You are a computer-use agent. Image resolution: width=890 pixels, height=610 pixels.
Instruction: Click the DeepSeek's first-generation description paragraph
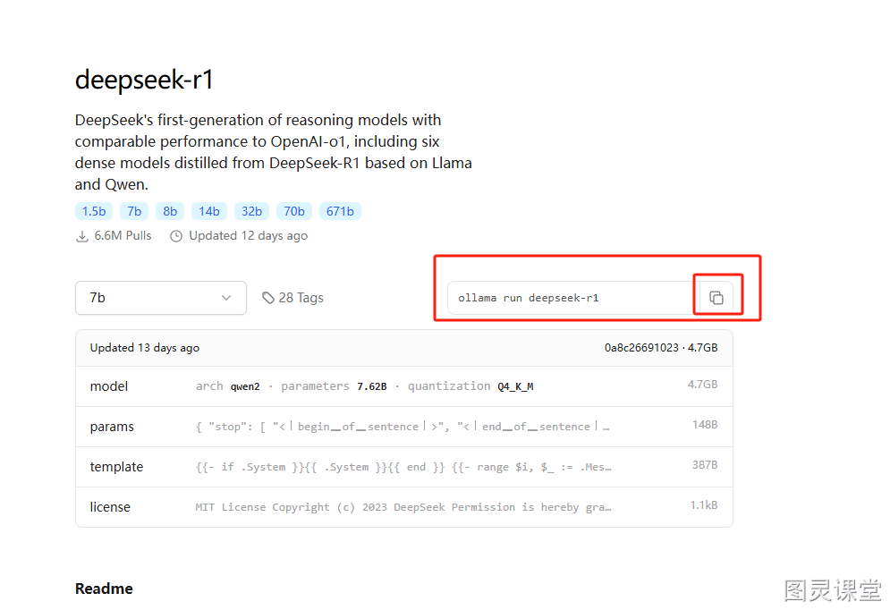[x=273, y=152]
